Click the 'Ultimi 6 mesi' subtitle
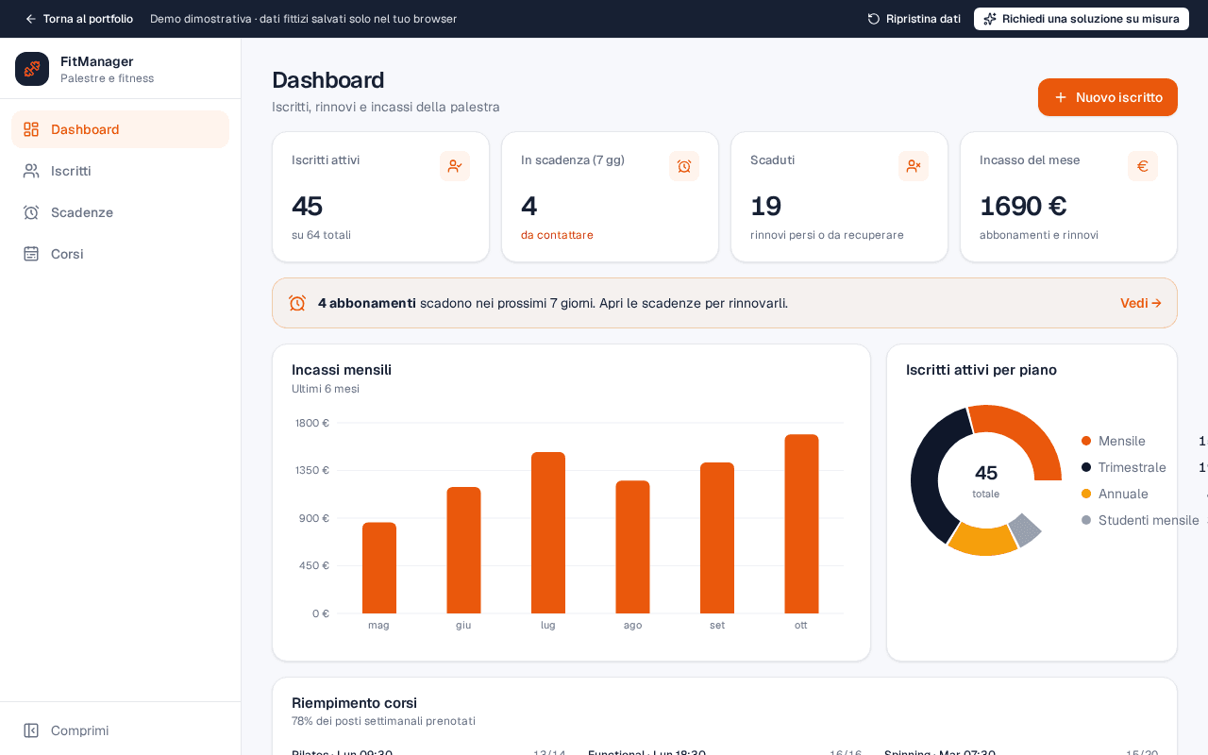This screenshot has height=755, width=1208. click(x=326, y=389)
